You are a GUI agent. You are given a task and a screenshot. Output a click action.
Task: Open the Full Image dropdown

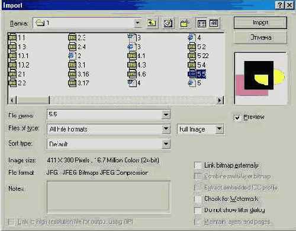pyautogui.click(x=219, y=129)
